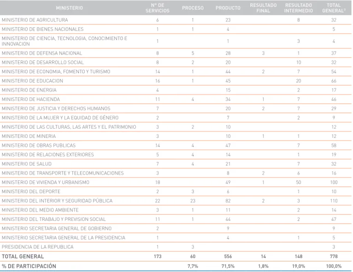Click MINISTERIO DE RELACIONES EXTERIORES
353x272 pixels.
pyautogui.click(x=48, y=155)
